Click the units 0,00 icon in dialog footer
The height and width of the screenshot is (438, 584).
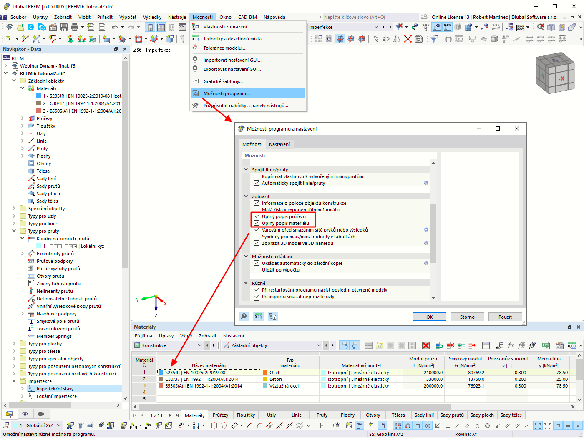258,317
